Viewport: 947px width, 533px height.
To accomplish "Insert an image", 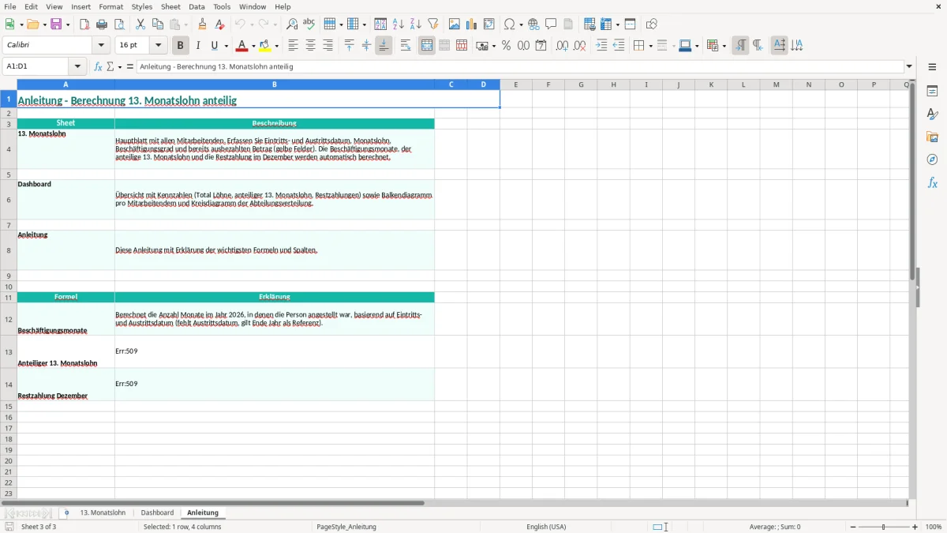I will click(x=455, y=24).
